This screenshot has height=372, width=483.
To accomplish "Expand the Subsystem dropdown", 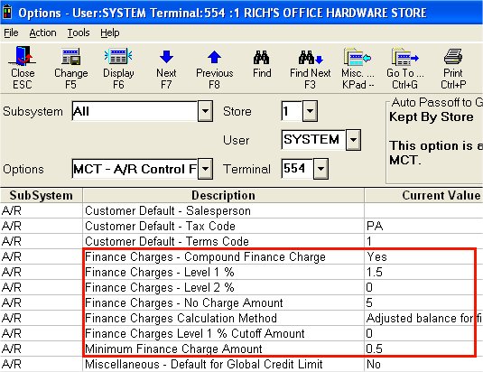I will coord(205,111).
